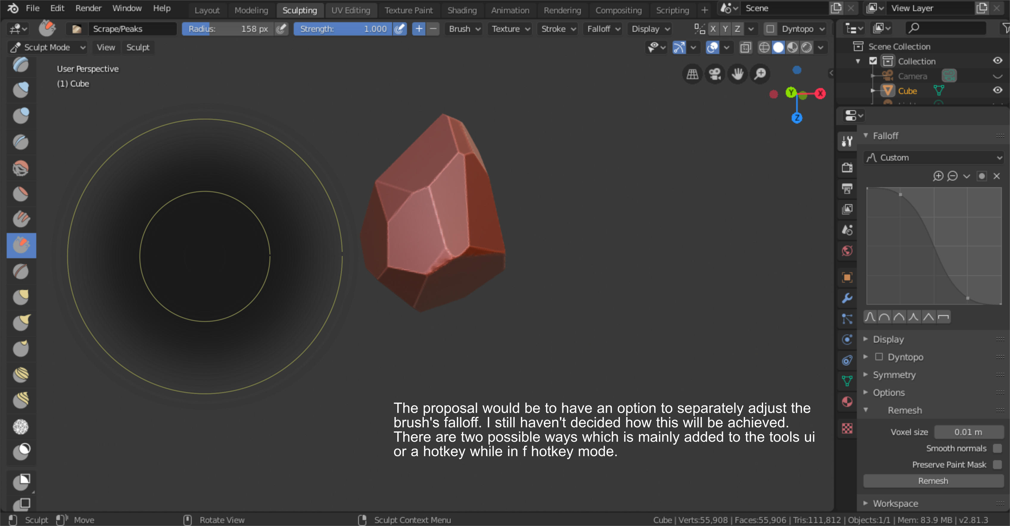
Task: Open the Falloff type Custom dropdown
Action: [933, 158]
